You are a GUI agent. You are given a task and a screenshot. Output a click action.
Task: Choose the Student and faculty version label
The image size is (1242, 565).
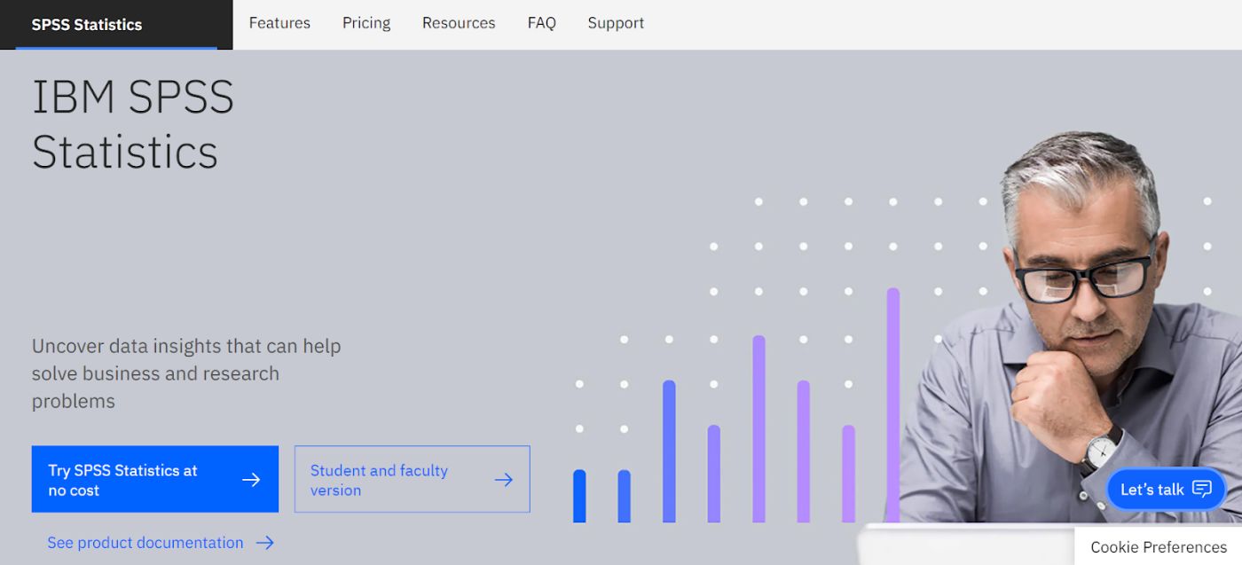[x=379, y=480]
